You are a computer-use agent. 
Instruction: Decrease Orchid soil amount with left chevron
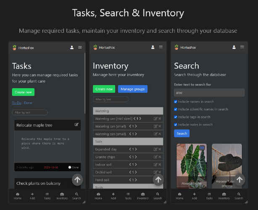click(130, 172)
